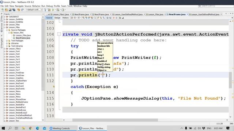The image size is (234, 131).
Task: Click the Debug Project toolbar icon
Action: (x=58, y=10)
